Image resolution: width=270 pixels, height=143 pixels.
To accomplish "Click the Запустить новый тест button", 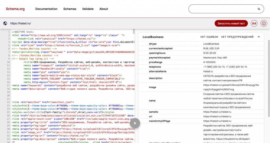I will [x=231, y=23].
